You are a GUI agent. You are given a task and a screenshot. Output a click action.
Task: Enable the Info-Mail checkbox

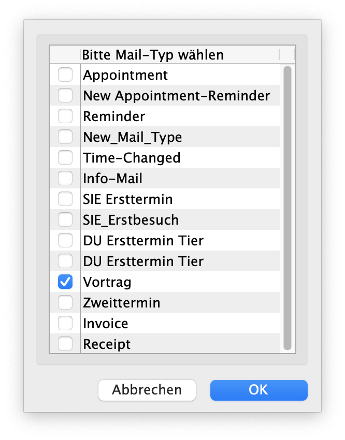pyautogui.click(x=65, y=179)
